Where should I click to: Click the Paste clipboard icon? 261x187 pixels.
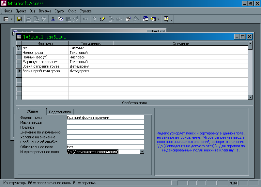(x=68, y=19)
